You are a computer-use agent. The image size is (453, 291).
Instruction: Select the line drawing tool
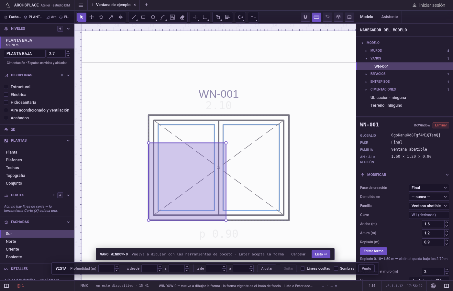[134, 17]
